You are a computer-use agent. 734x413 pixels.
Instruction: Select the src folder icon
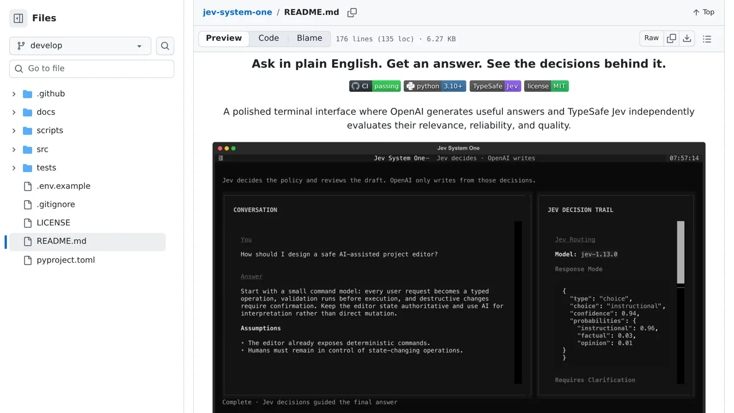tap(28, 149)
